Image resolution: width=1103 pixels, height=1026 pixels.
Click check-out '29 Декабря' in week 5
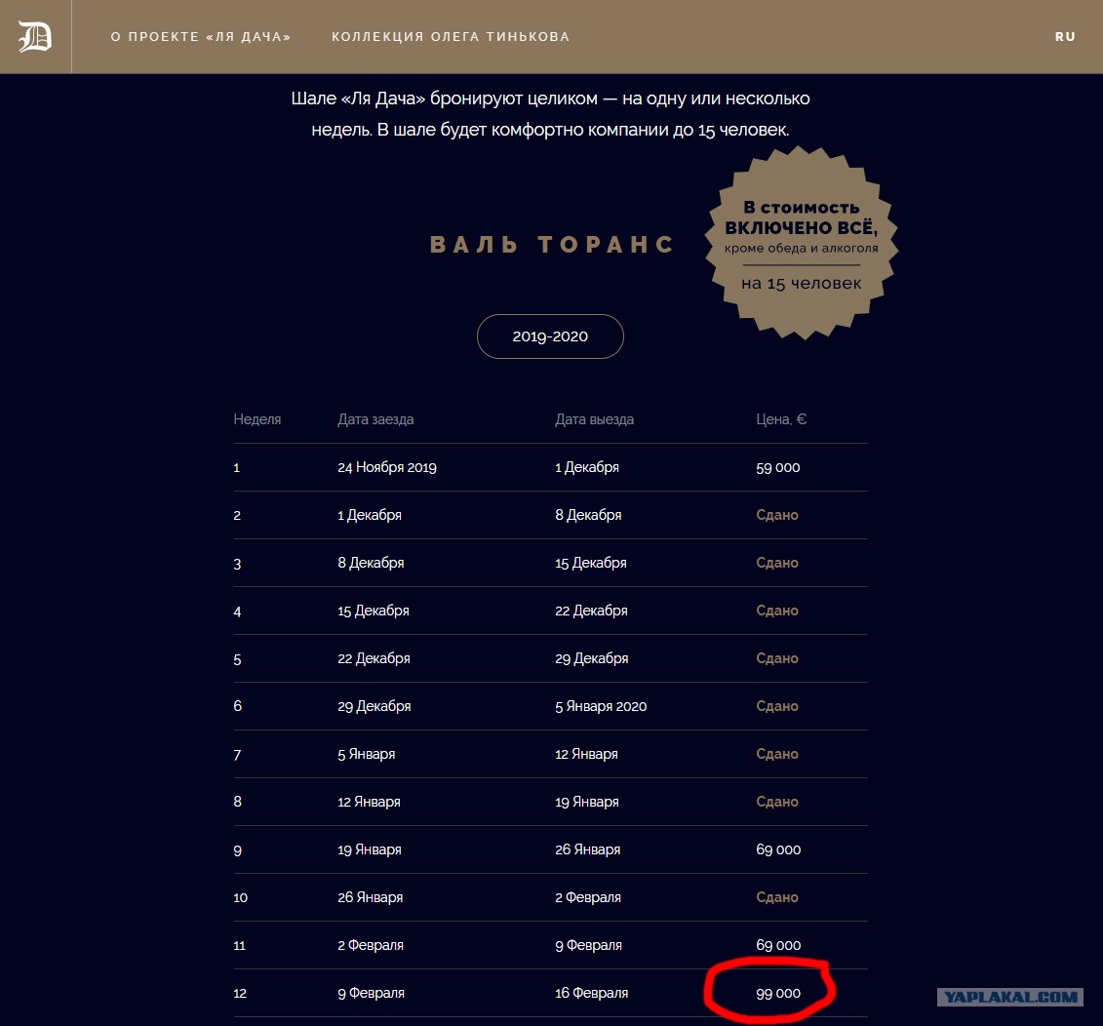pos(592,658)
